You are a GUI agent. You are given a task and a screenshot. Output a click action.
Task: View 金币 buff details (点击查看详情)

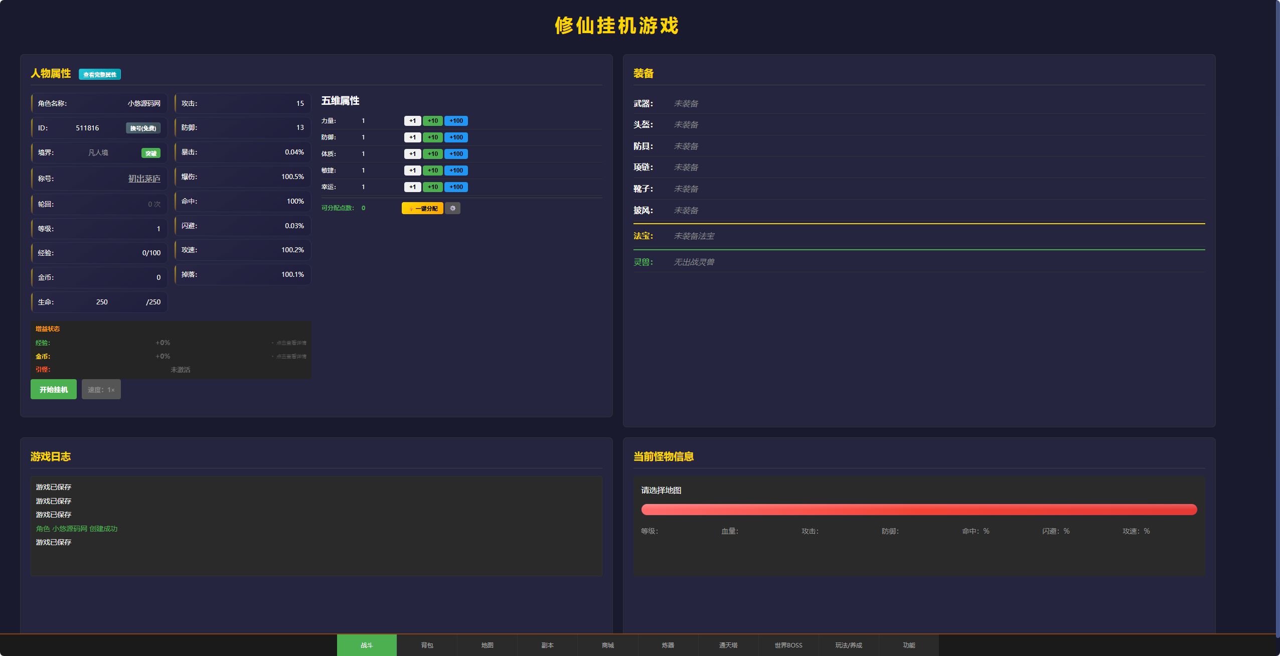(289, 357)
